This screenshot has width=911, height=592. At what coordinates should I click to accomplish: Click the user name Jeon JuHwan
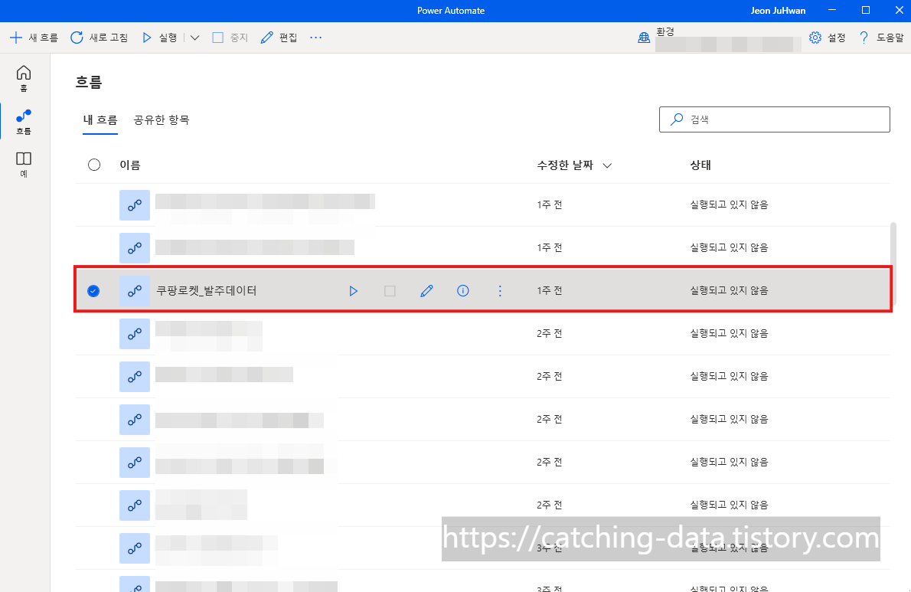click(778, 11)
